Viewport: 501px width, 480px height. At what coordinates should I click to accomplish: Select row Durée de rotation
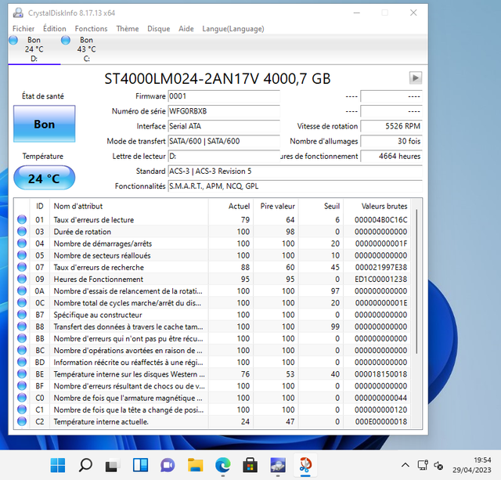coord(212,232)
